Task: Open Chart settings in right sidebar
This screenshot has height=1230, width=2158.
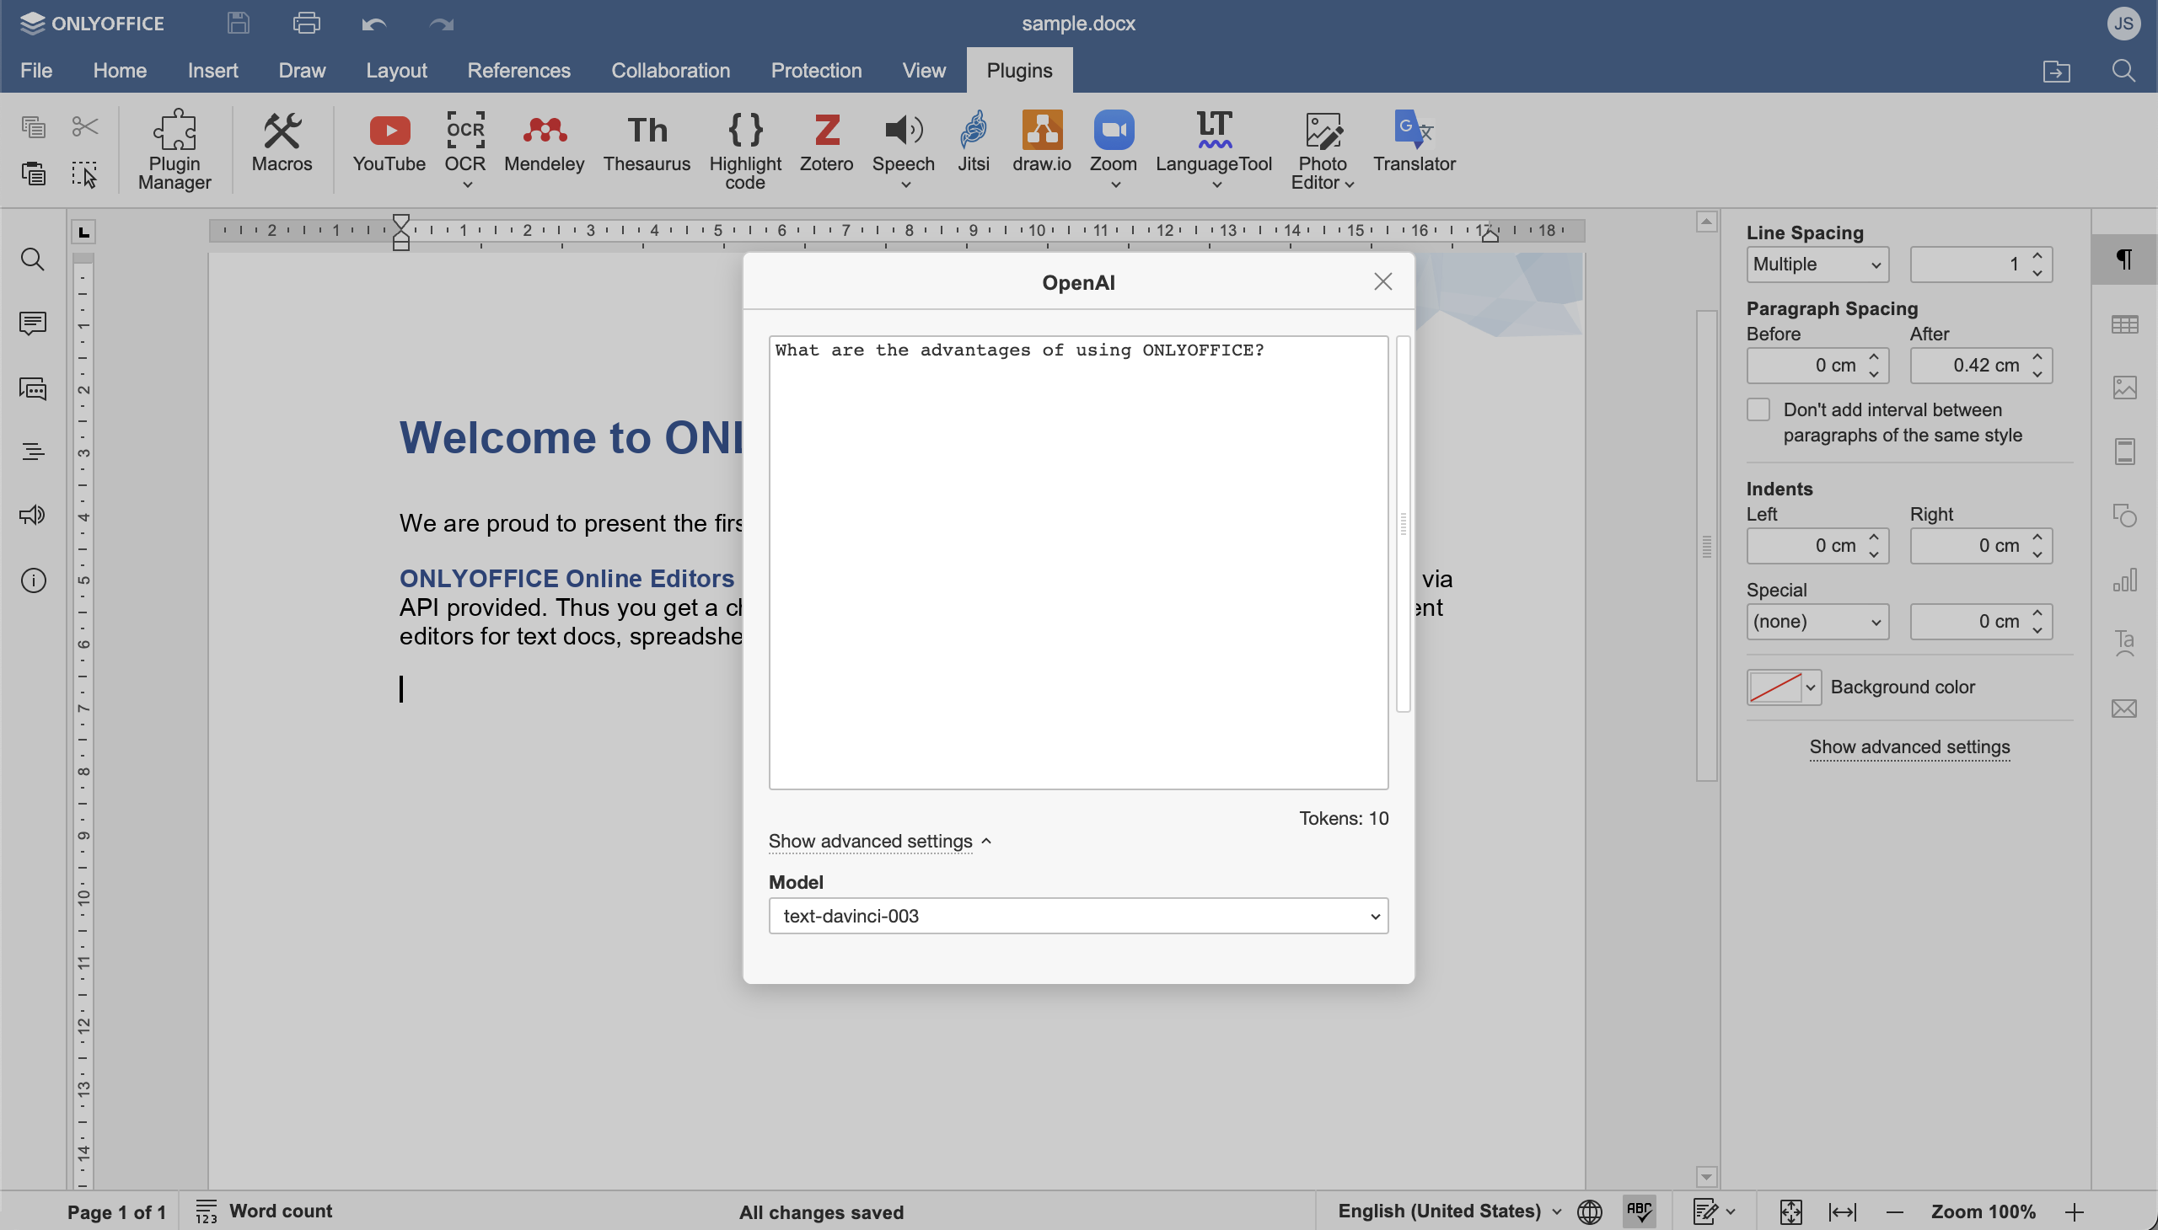Action: [2124, 580]
